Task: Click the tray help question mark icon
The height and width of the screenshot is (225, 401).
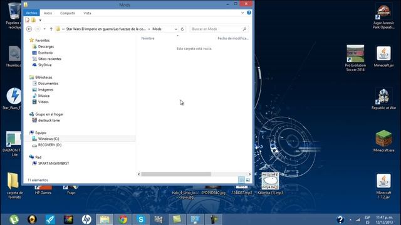Action: pos(340,219)
